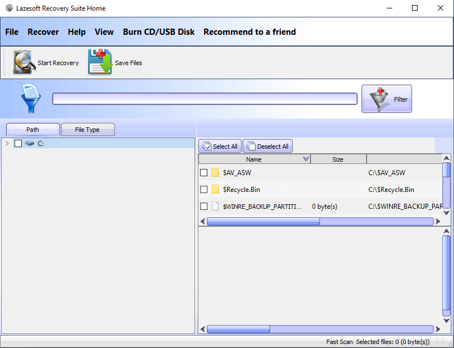
Task: Select the $Recycle.Bin file name
Action: pos(241,190)
